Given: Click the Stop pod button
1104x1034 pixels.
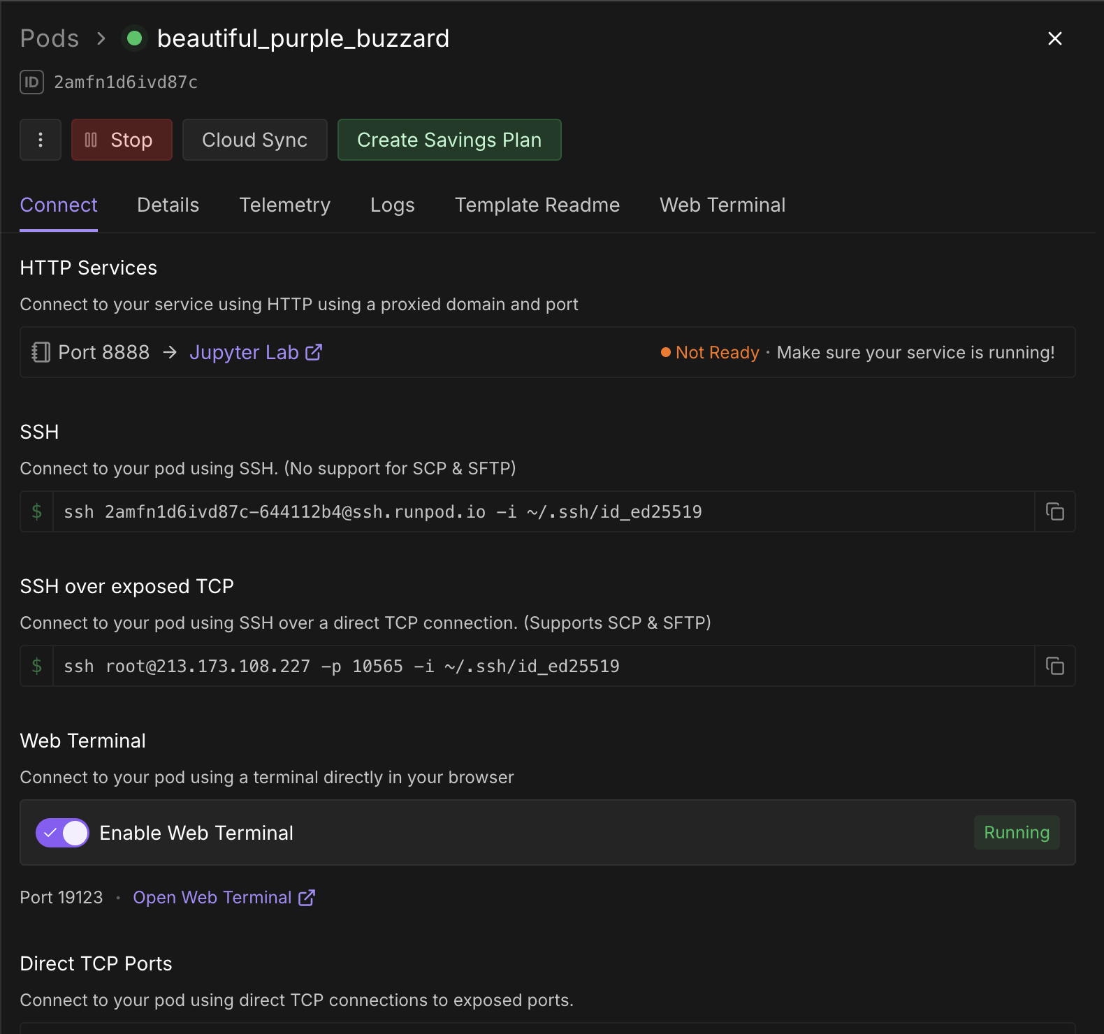Looking at the screenshot, I should pos(122,140).
